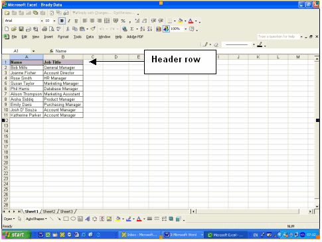
Task: Apply the yellow Fill Color on Formatting toolbar
Action: pos(181,21)
